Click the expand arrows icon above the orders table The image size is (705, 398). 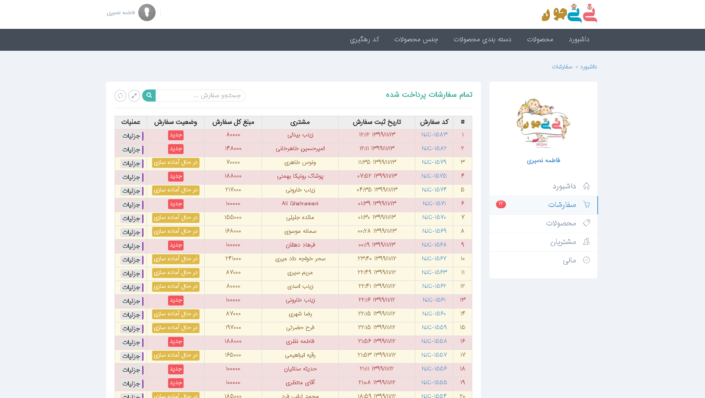[x=134, y=96]
